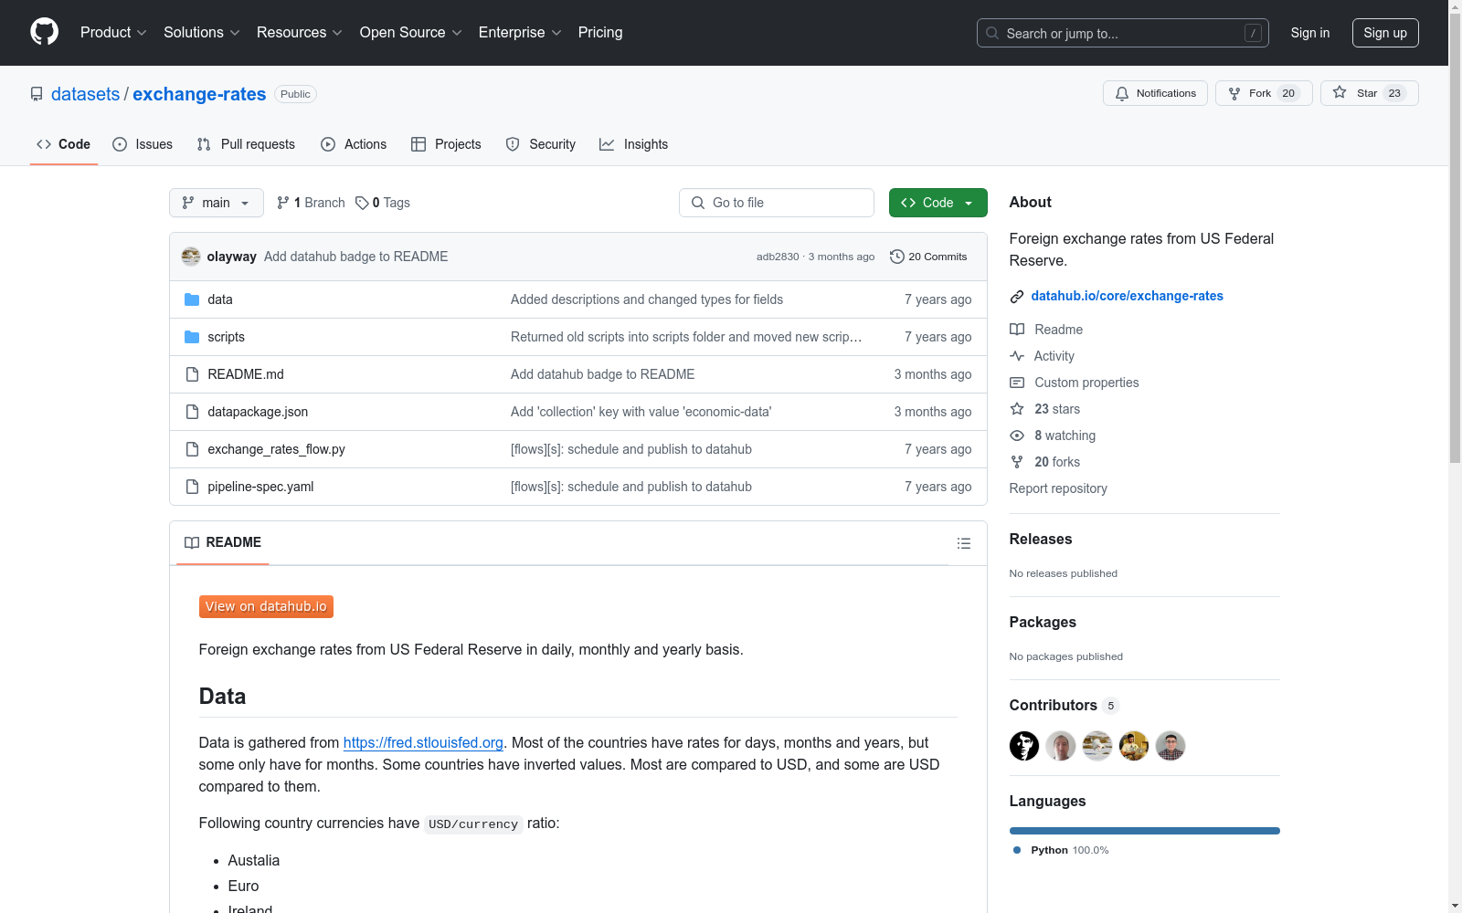View the 1 Branch list
1462x913 pixels.
311,203
